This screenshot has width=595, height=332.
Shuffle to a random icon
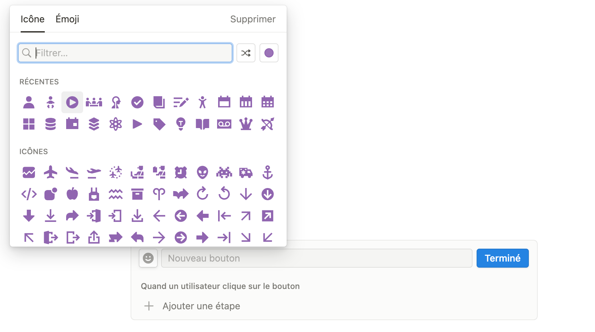[x=246, y=53]
